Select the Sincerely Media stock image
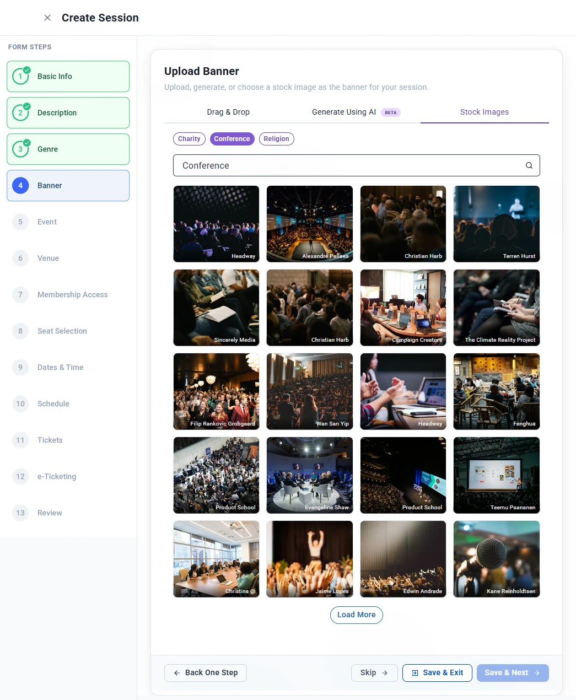 216,308
